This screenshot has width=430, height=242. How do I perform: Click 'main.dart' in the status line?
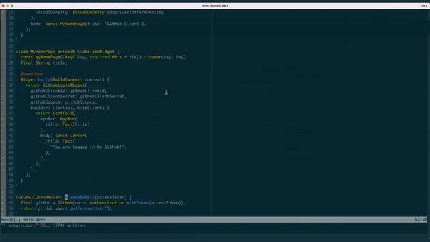coord(34,220)
